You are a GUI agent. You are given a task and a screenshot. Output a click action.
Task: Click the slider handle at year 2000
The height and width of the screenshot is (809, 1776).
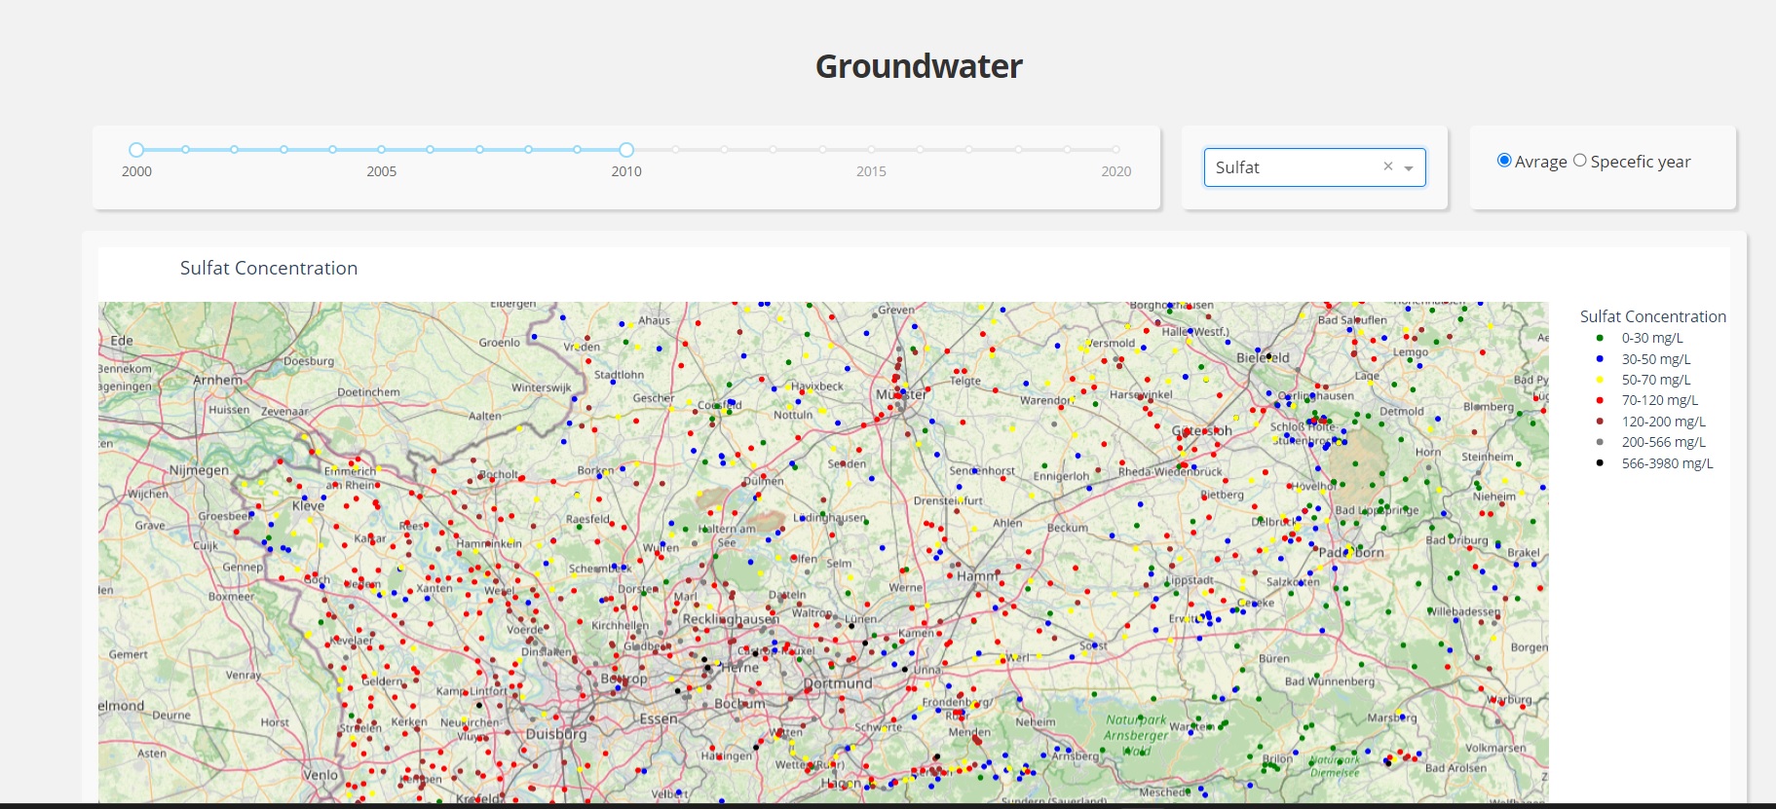pyautogui.click(x=136, y=150)
